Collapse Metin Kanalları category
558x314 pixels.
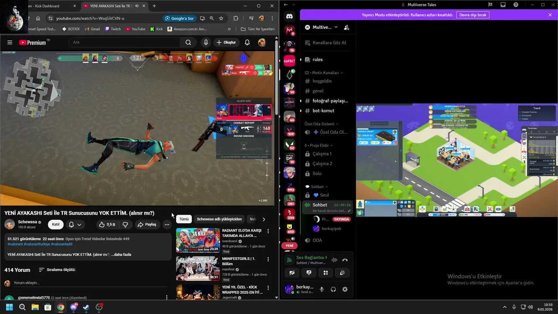pos(324,73)
